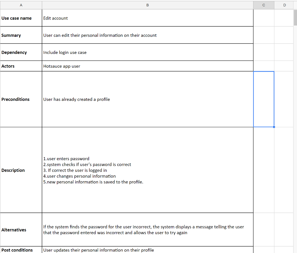Screen dimensions: 297x253
Task: Select the 'Include login use case' cell
Action: (148, 52)
